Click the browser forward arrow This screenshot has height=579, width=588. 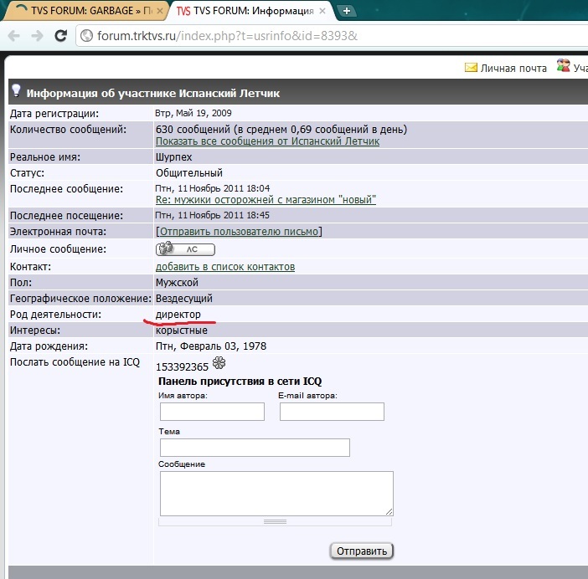37,36
